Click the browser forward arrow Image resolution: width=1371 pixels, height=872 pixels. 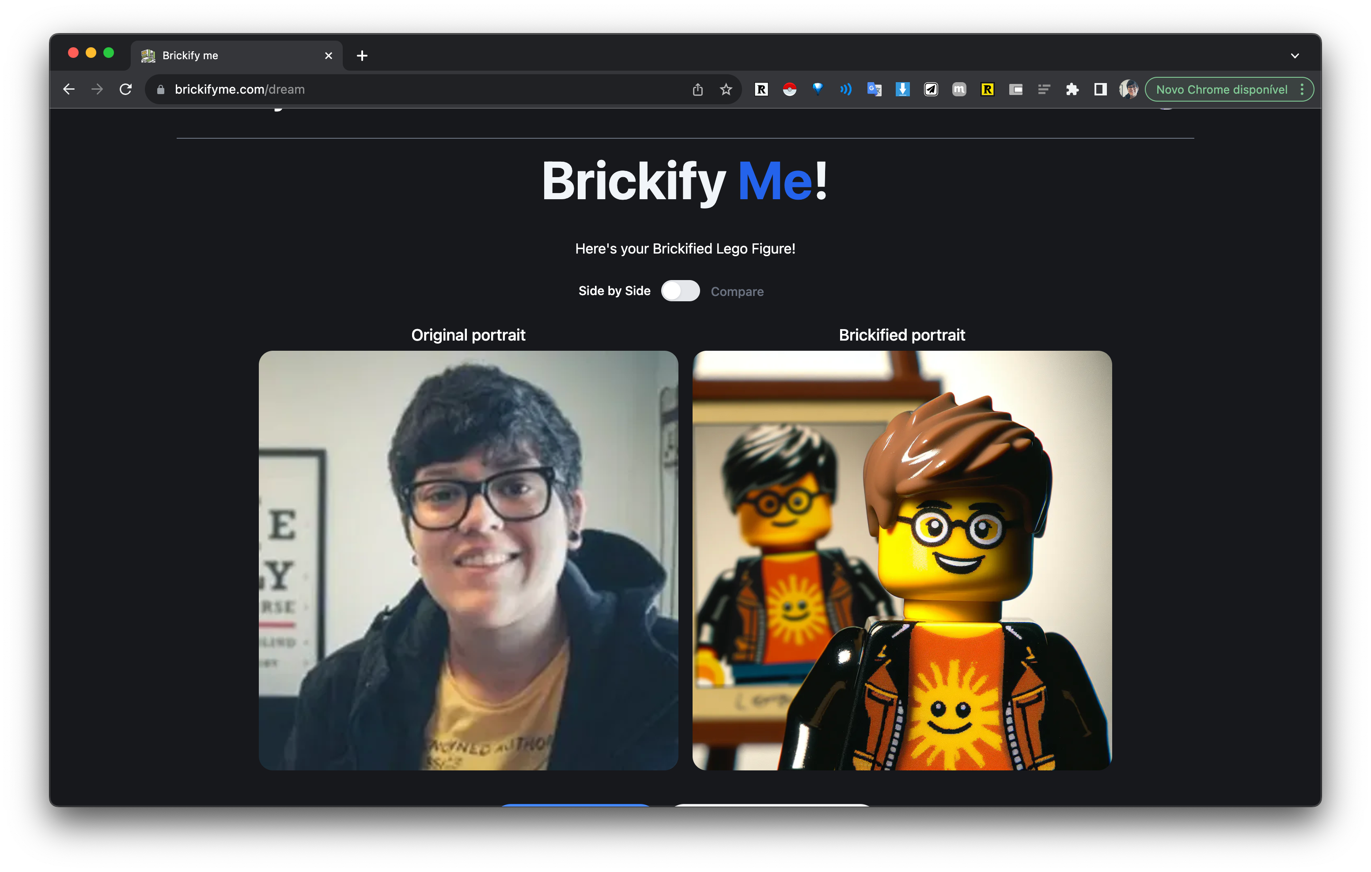pos(97,89)
